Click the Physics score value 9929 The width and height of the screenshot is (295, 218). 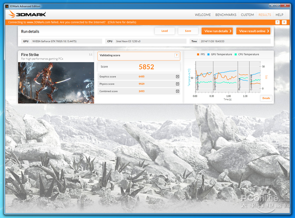tap(142, 84)
